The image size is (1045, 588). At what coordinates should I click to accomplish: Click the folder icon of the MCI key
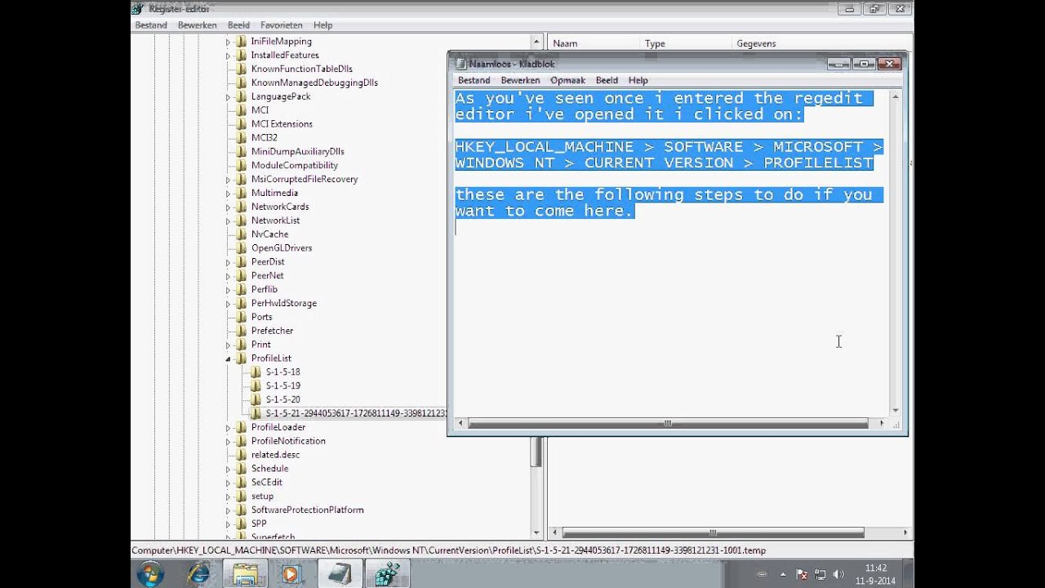tap(241, 110)
